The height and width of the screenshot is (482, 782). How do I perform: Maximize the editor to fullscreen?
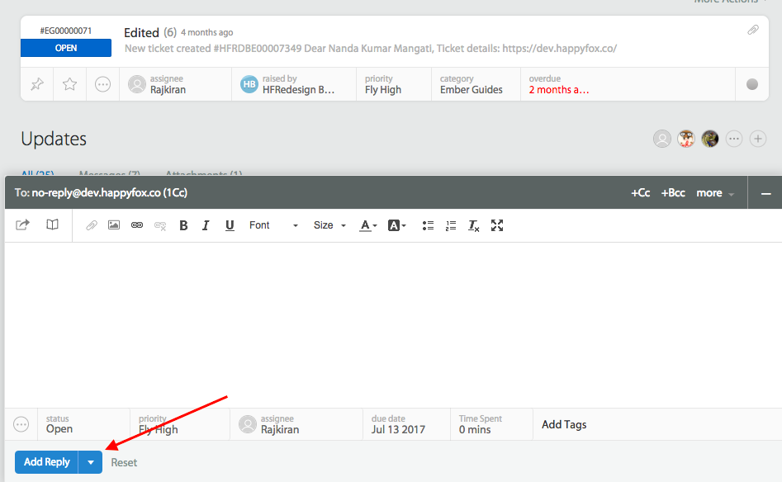point(497,225)
